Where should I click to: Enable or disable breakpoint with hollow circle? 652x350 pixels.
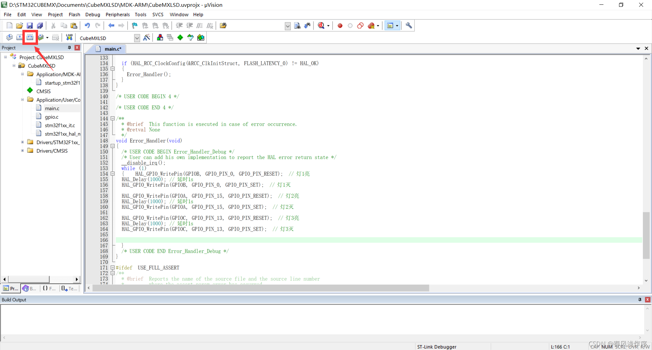(x=350, y=25)
